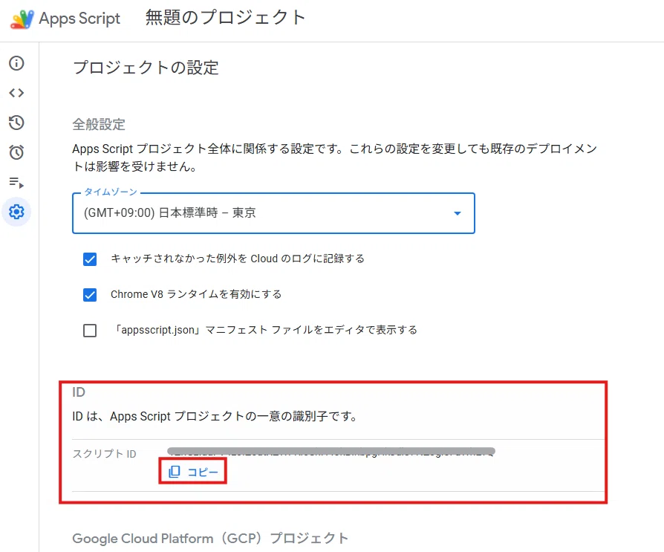Open the Overview info icon in sidebar
This screenshot has height=552, width=664.
pyautogui.click(x=16, y=64)
